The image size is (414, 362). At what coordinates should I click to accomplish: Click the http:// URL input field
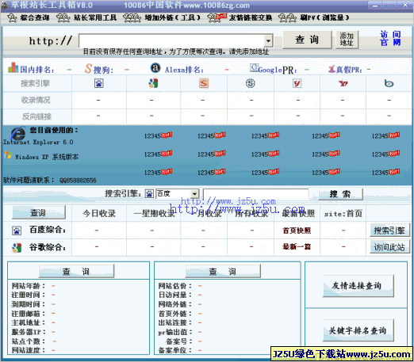(x=172, y=40)
